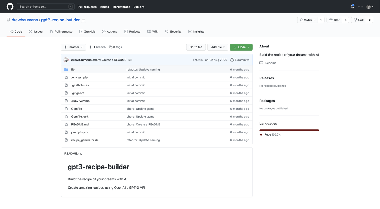Open the notifications bell
Image resolution: width=380 pixels, height=209 pixels.
click(352, 6)
